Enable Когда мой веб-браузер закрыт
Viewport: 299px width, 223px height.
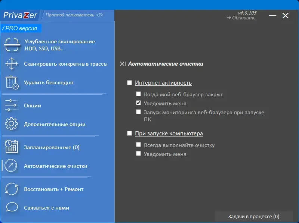pos(139,94)
